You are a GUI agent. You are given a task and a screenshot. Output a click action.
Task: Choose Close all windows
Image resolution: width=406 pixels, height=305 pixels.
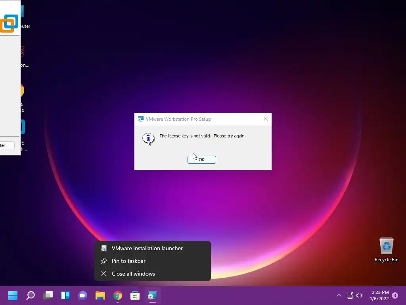(x=153, y=274)
